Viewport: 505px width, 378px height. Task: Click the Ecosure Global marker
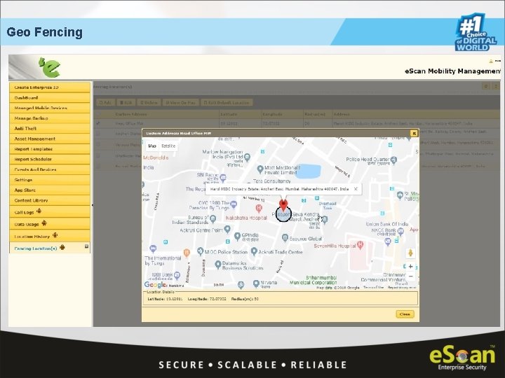[285, 238]
